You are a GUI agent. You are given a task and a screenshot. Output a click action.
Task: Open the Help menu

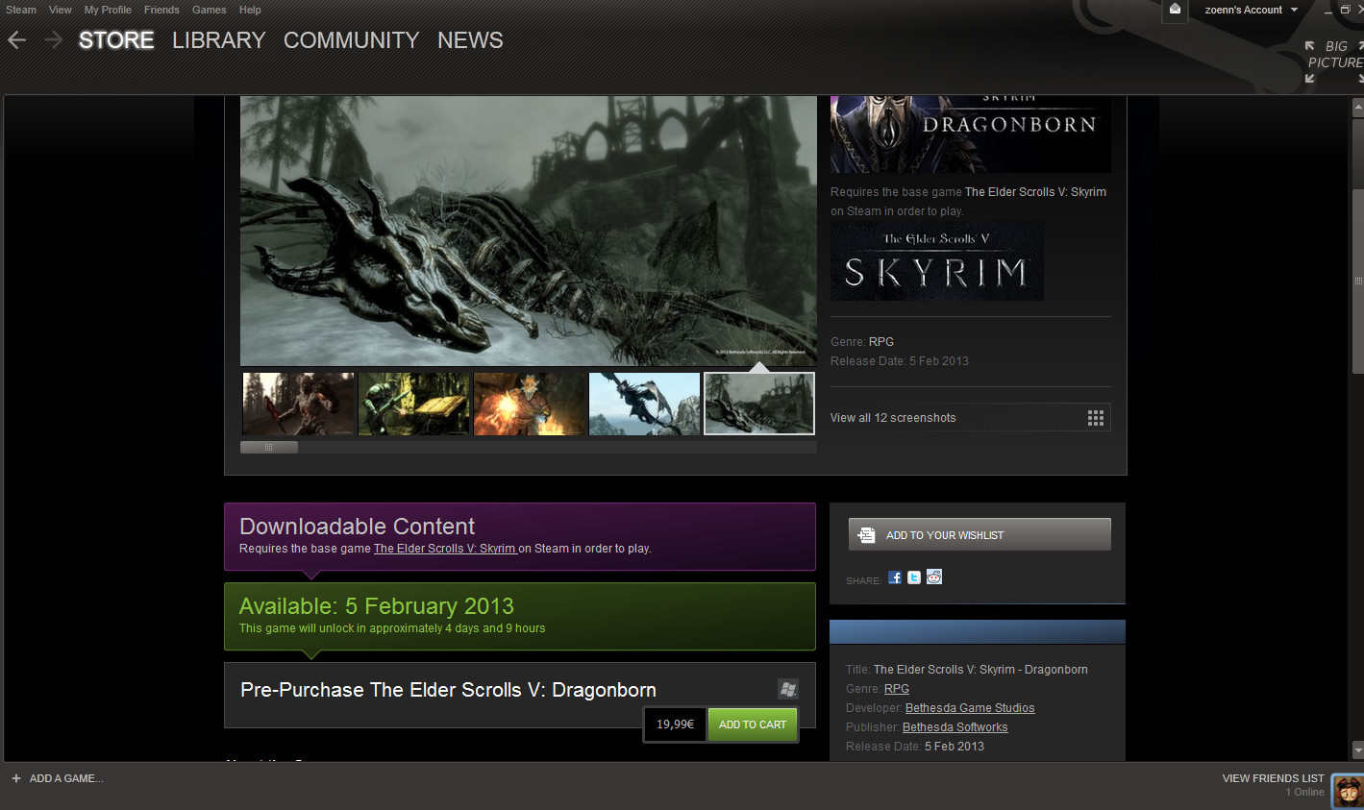coord(250,10)
